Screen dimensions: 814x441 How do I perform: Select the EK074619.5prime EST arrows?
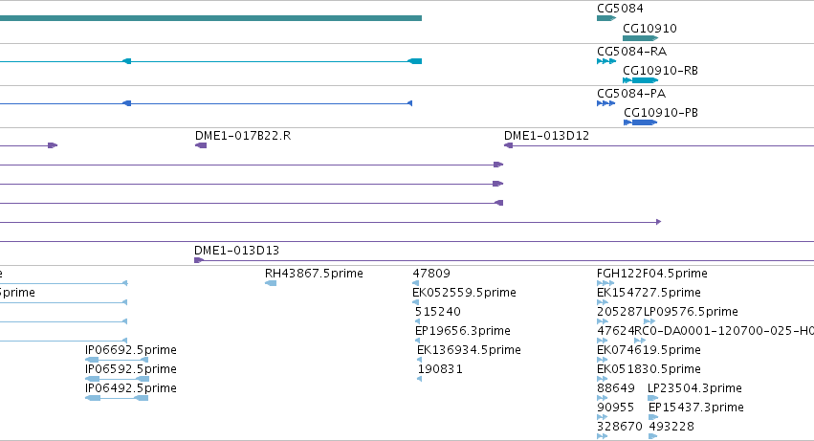(x=603, y=360)
